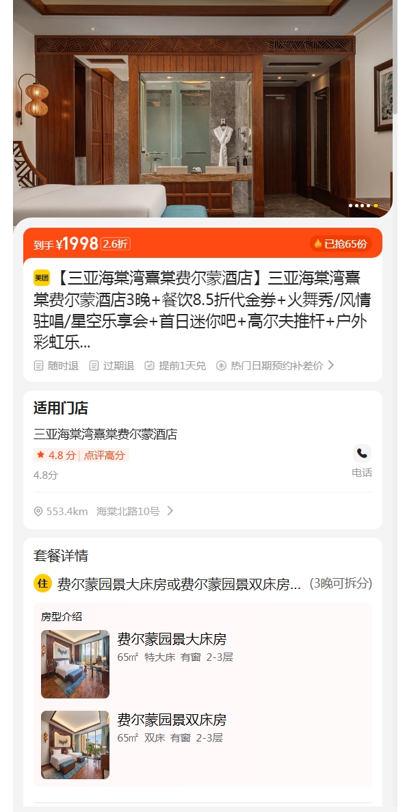407x812 pixels.
Task: Expand truncated room package title line
Action: point(179,584)
